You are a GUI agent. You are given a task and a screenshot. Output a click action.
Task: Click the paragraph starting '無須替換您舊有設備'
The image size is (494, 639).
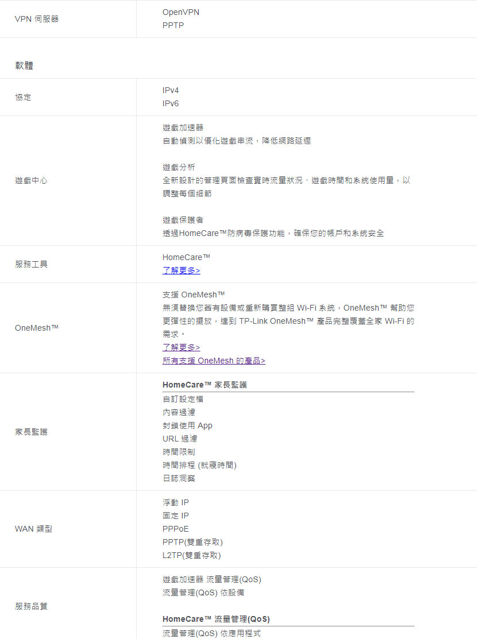point(288,321)
